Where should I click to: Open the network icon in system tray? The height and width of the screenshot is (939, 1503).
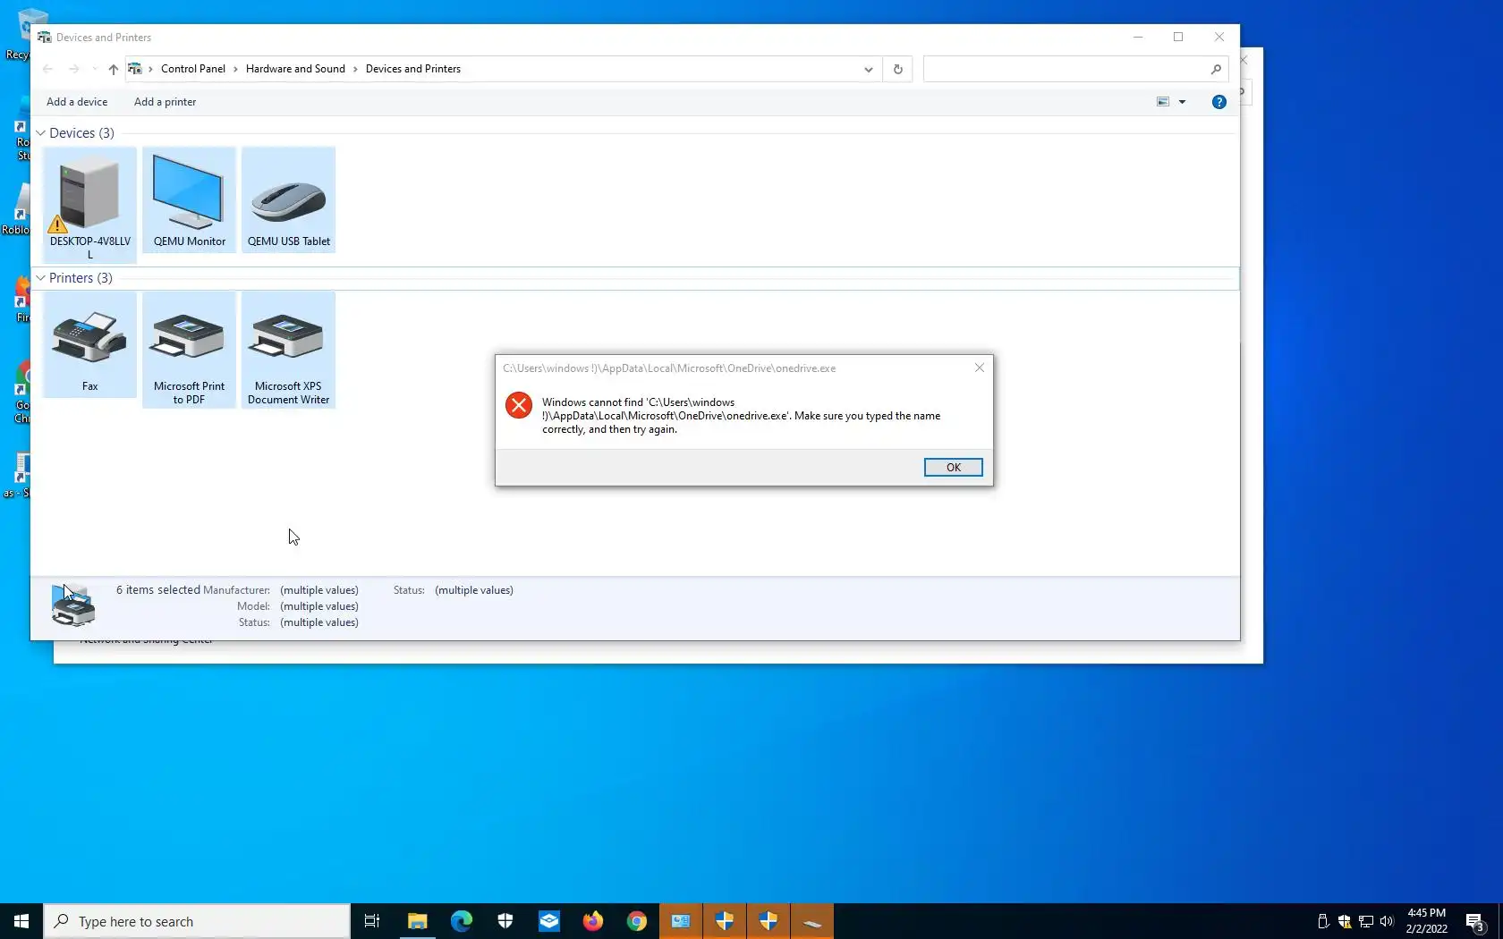1366,921
